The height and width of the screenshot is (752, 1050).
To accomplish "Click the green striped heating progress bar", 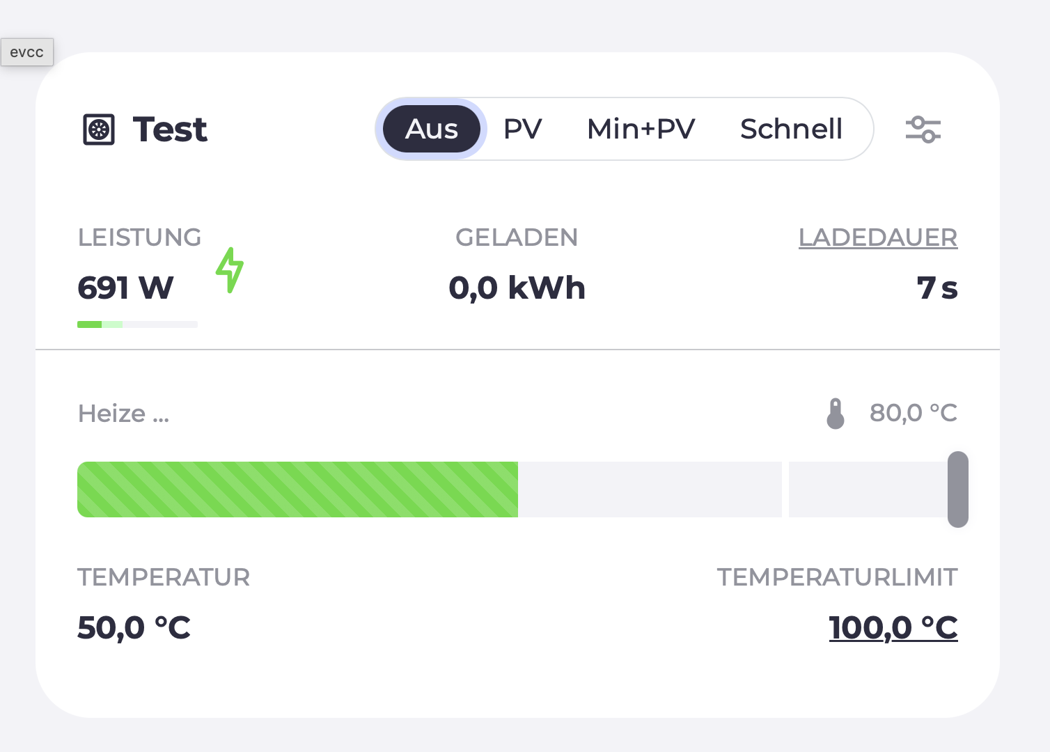I will click(x=297, y=489).
